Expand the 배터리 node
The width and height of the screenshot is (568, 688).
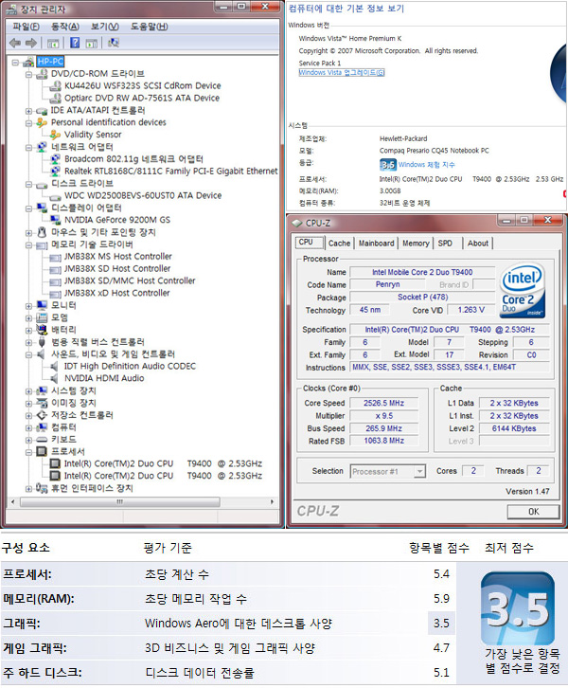tap(28, 331)
